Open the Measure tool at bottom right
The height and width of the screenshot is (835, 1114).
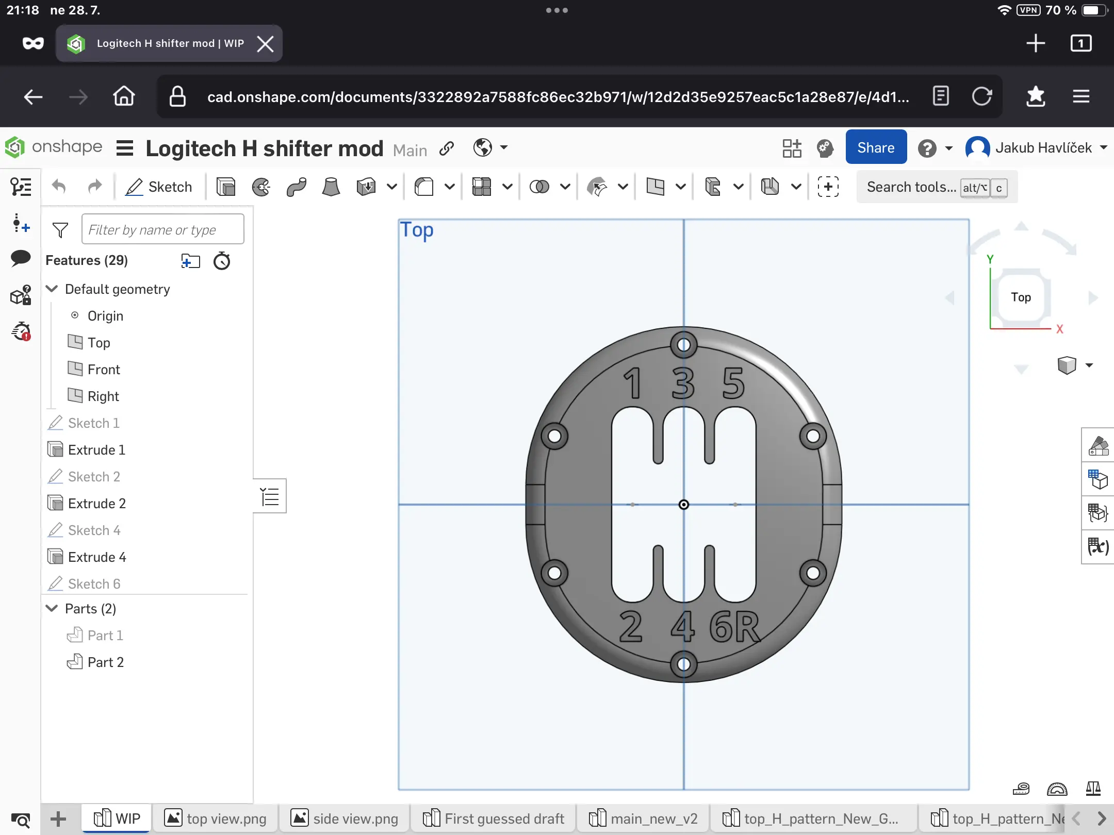click(x=1021, y=789)
